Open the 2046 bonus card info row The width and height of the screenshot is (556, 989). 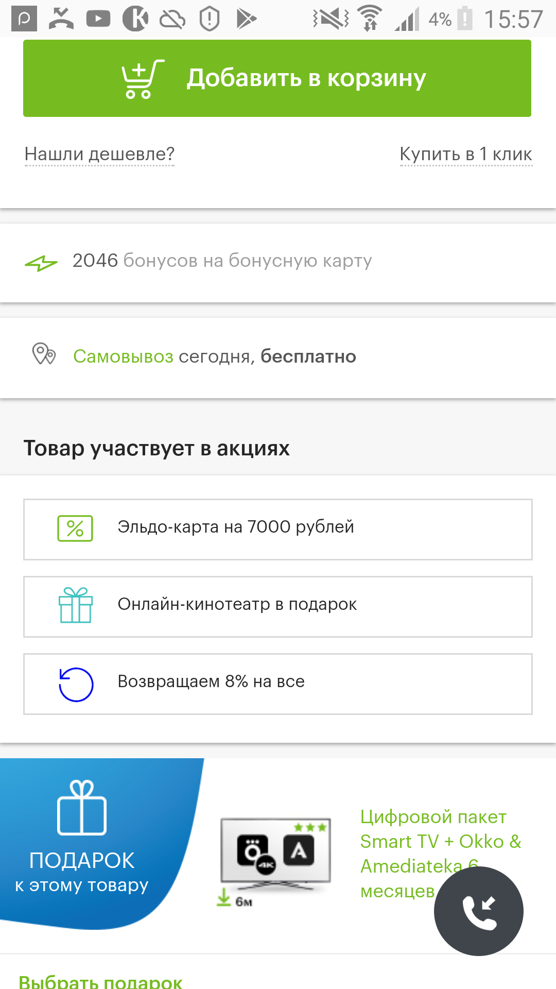click(221, 261)
